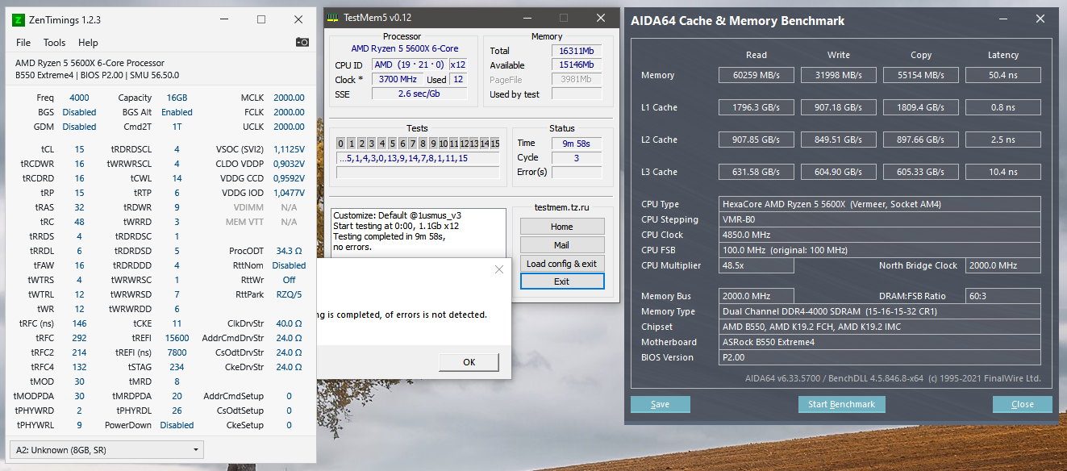This screenshot has height=471, width=1067.
Task: Open the File menu in ZenTimings
Action: coord(23,43)
